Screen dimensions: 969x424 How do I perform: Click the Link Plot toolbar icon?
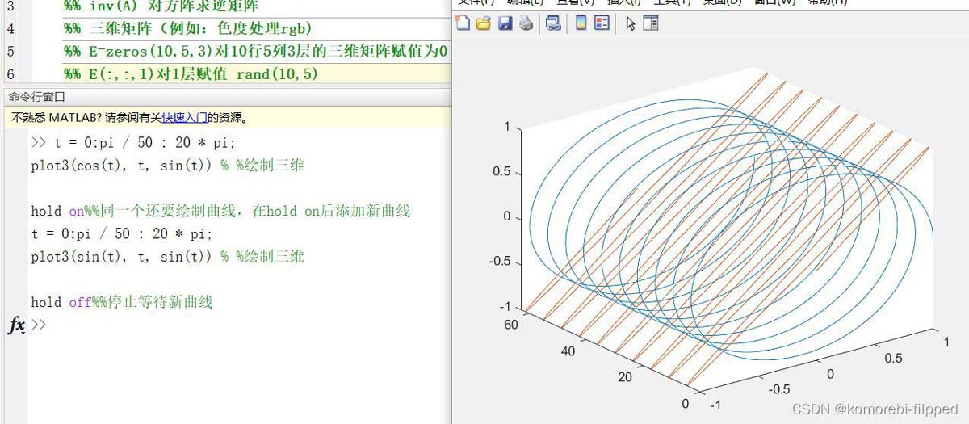click(x=553, y=23)
